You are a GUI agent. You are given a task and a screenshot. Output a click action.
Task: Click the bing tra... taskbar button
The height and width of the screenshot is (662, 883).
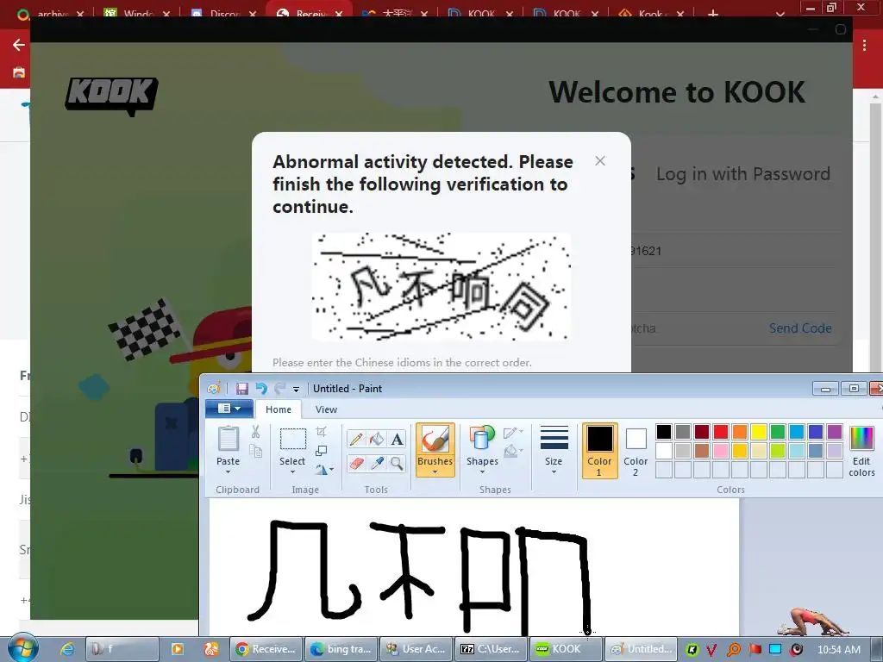click(x=341, y=649)
